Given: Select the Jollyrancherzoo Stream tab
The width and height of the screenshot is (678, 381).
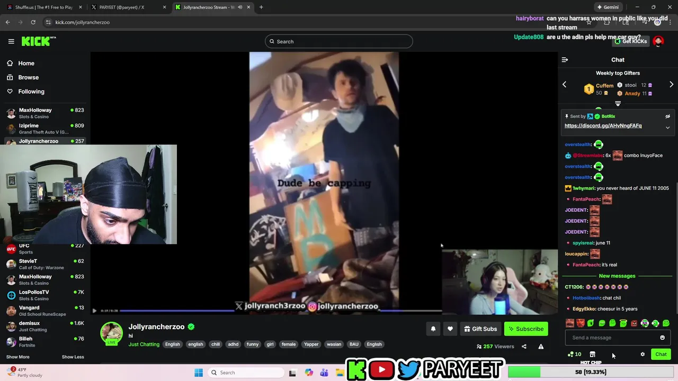Looking at the screenshot, I should pos(212,7).
